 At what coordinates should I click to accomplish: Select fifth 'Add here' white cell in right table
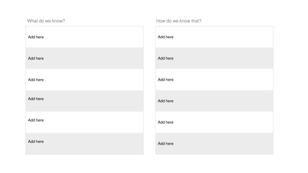(214, 122)
